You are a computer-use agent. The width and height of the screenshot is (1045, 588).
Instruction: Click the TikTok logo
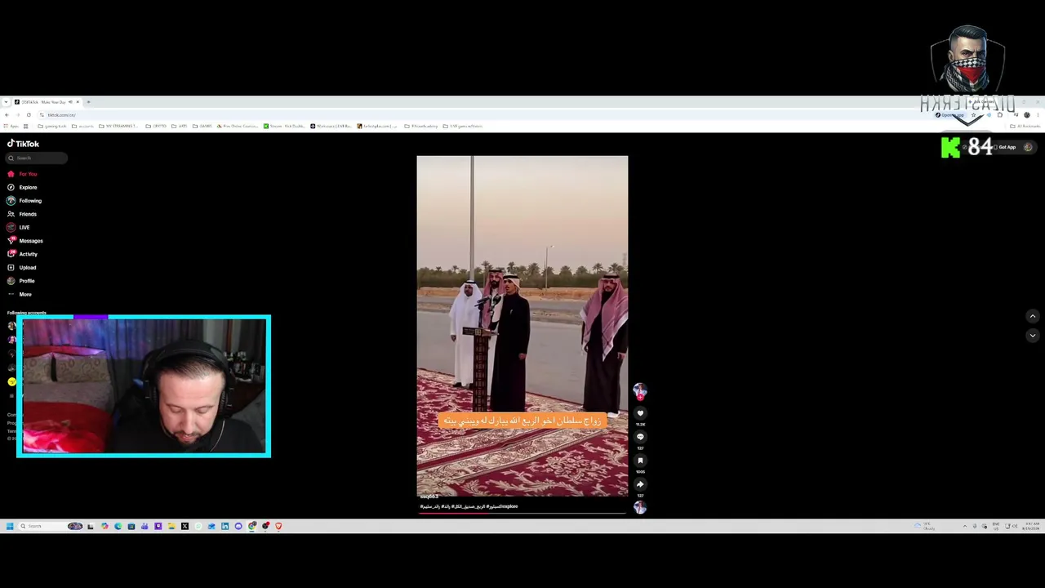(23, 144)
